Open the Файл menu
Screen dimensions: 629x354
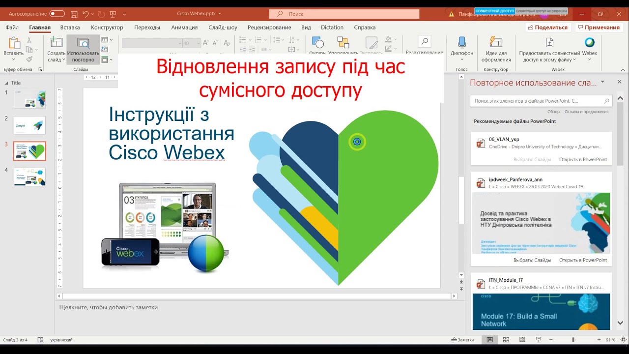[x=12, y=28]
